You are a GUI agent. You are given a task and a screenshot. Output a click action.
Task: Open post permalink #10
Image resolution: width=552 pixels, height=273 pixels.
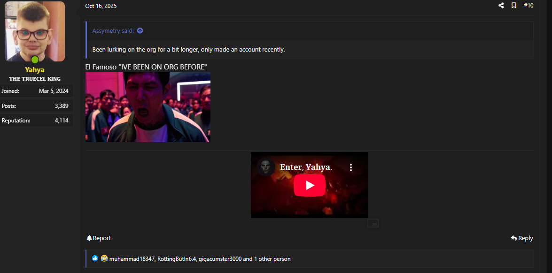[529, 6]
